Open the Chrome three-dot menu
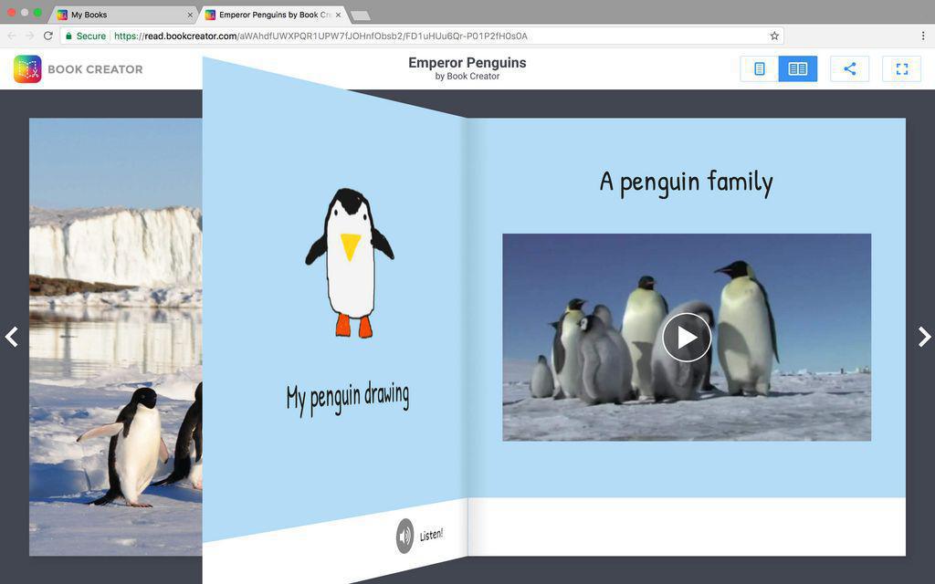 [924, 36]
